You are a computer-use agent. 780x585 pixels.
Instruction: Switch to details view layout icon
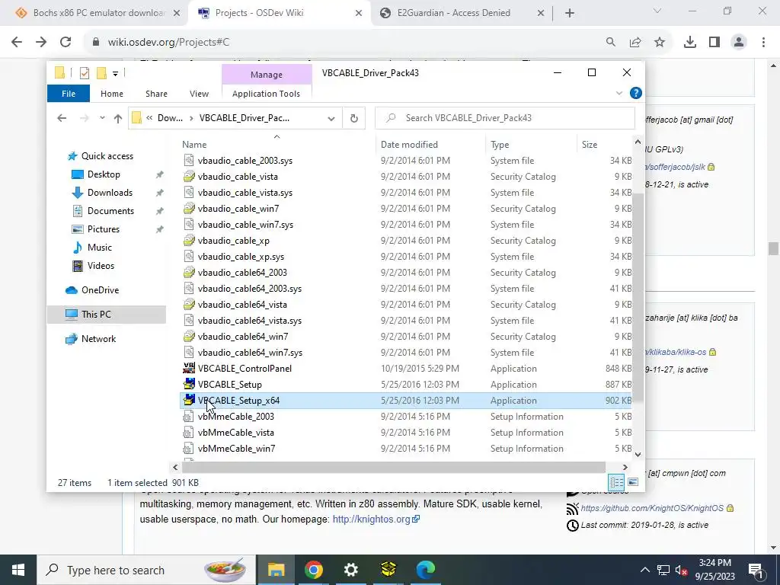pos(616,482)
